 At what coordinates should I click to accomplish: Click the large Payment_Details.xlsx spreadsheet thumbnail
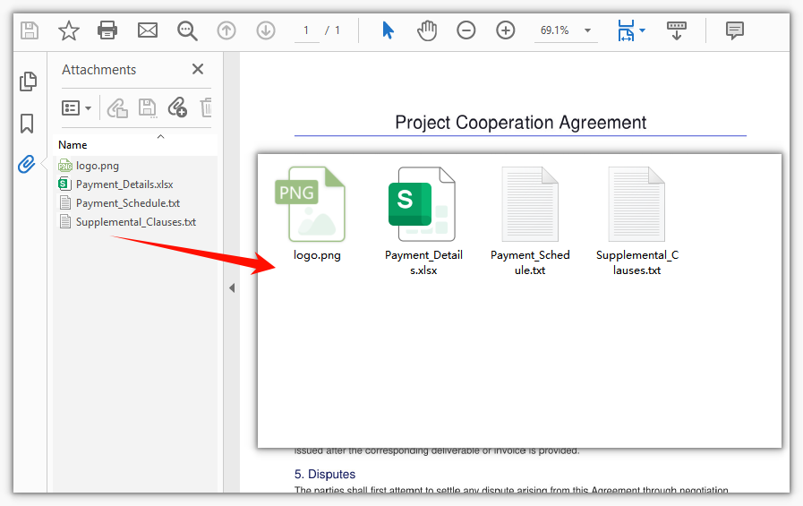point(422,204)
